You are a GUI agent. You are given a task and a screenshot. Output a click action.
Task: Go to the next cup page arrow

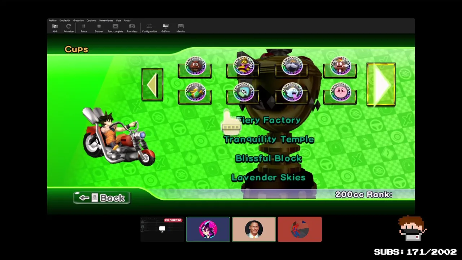[381, 85]
